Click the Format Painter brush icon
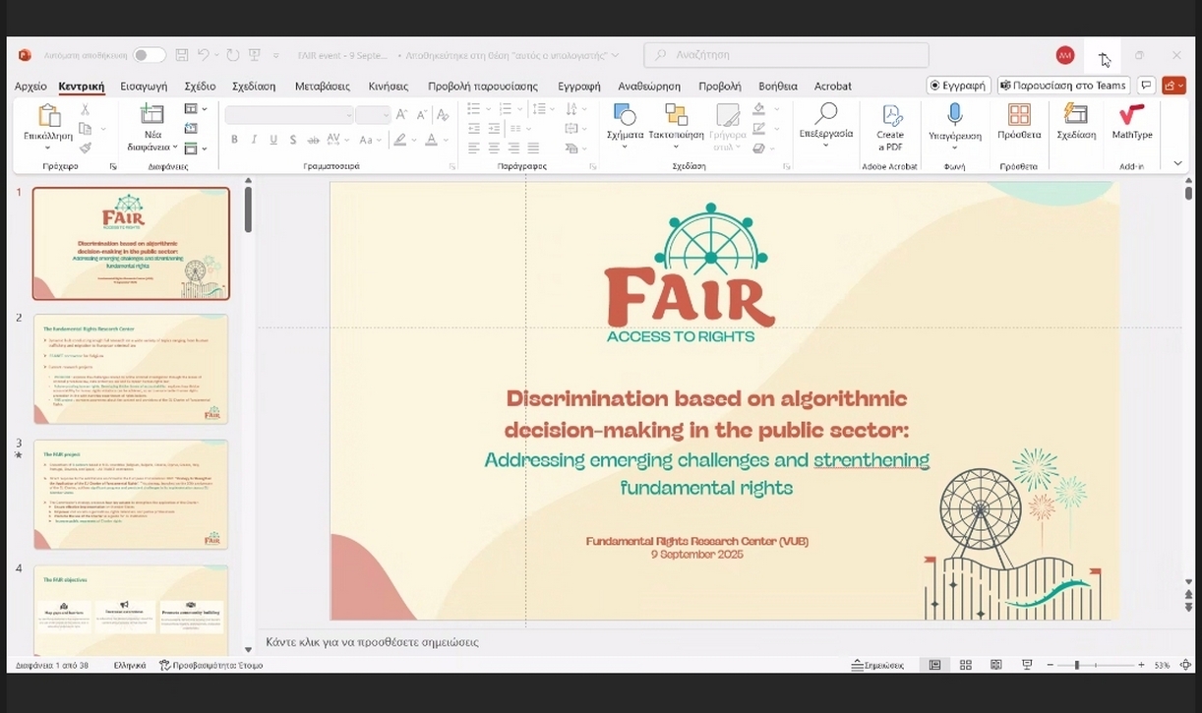1202x713 pixels. 85,148
